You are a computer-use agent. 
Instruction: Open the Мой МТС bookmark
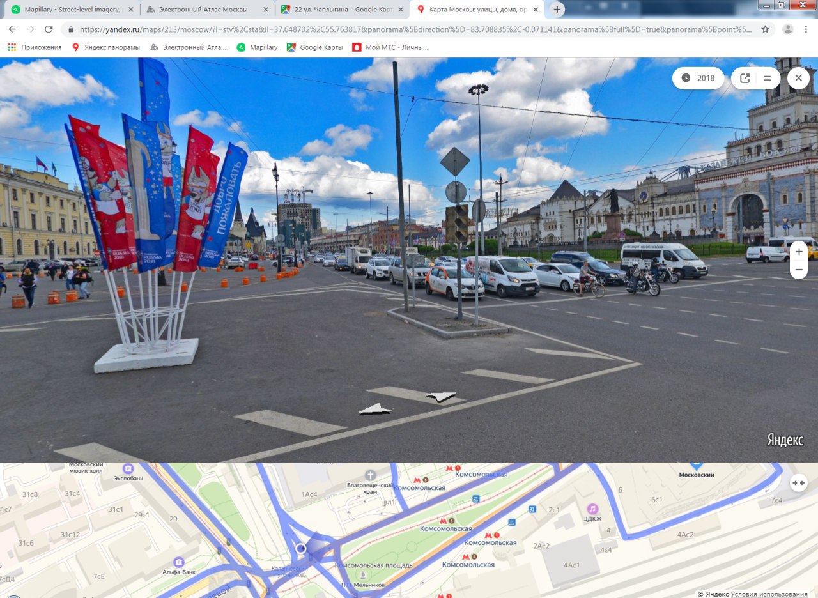point(389,47)
